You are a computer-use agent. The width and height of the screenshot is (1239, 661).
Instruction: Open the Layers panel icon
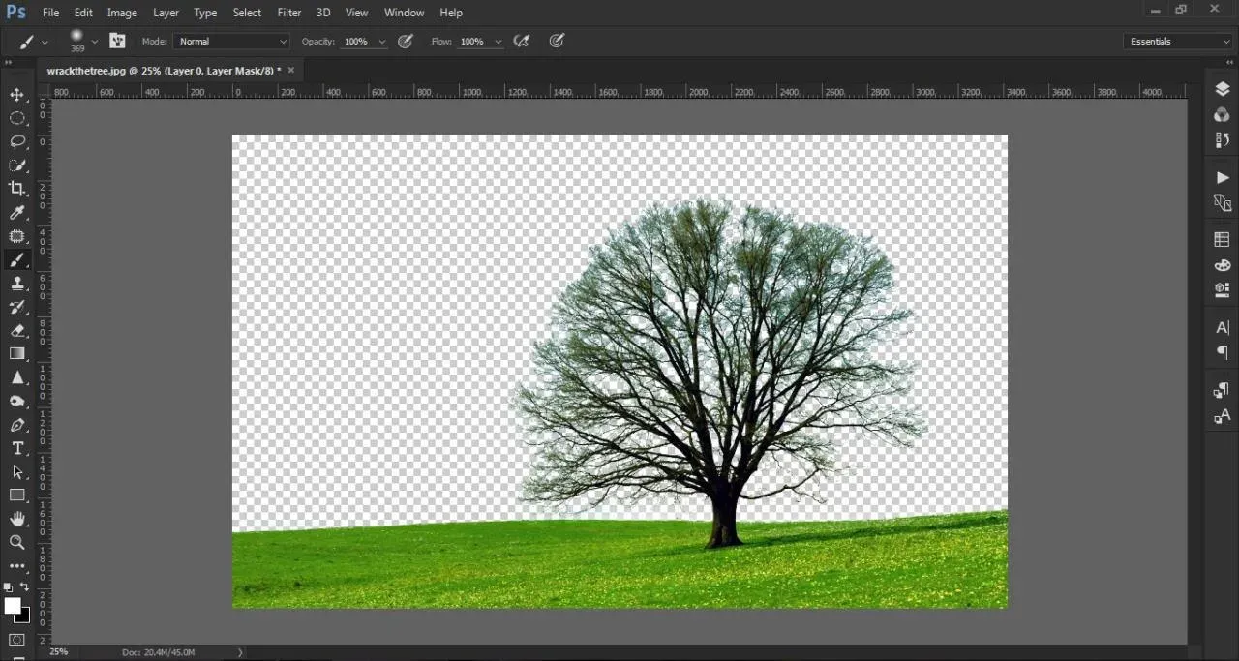tap(1223, 89)
